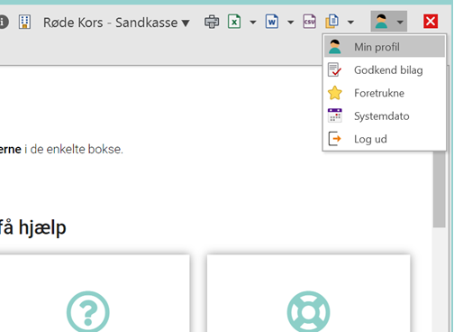454x332 pixels.
Task: Expand the arrow next to Excel icon
Action: 253,22
